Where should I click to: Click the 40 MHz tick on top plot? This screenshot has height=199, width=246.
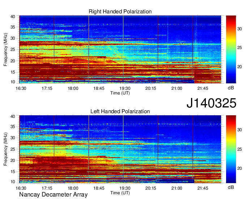tap(13, 17)
